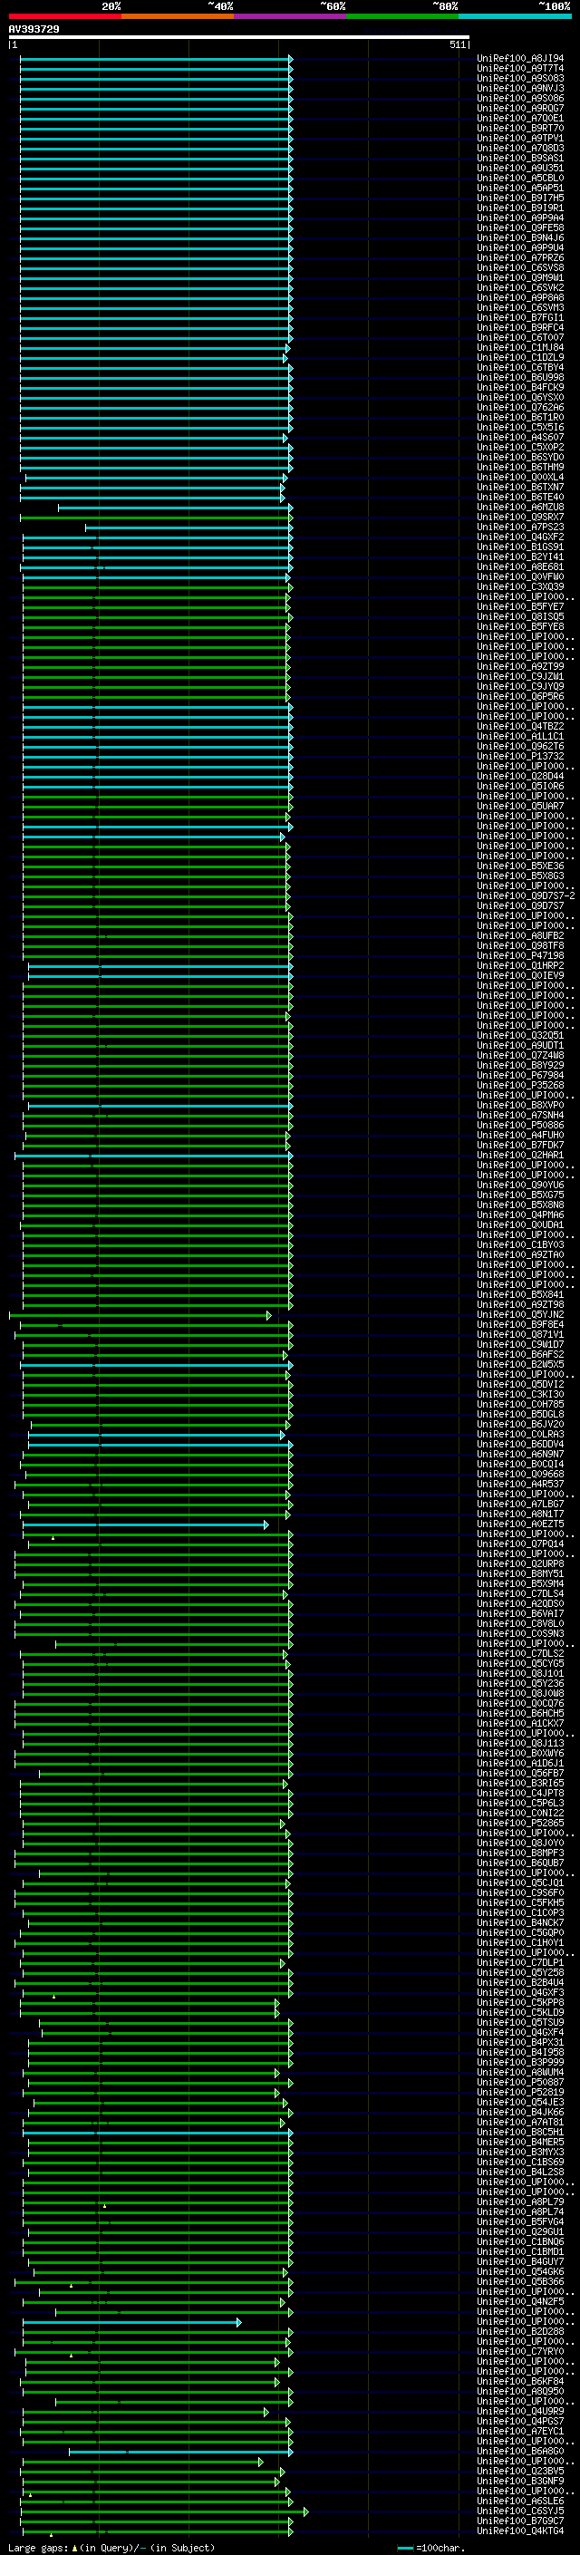Select the UniRef100_A7PRZ6 row label
This screenshot has width=580, height=2555.
(520, 258)
